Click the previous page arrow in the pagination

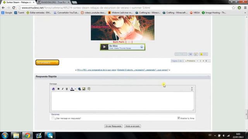(197, 61)
